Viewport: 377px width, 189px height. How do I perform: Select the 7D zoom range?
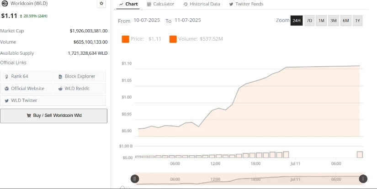point(309,21)
